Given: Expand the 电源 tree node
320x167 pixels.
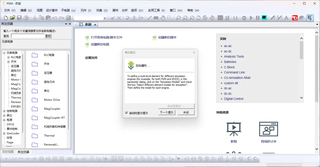Looking at the screenshot, I should [x=4, y=120].
